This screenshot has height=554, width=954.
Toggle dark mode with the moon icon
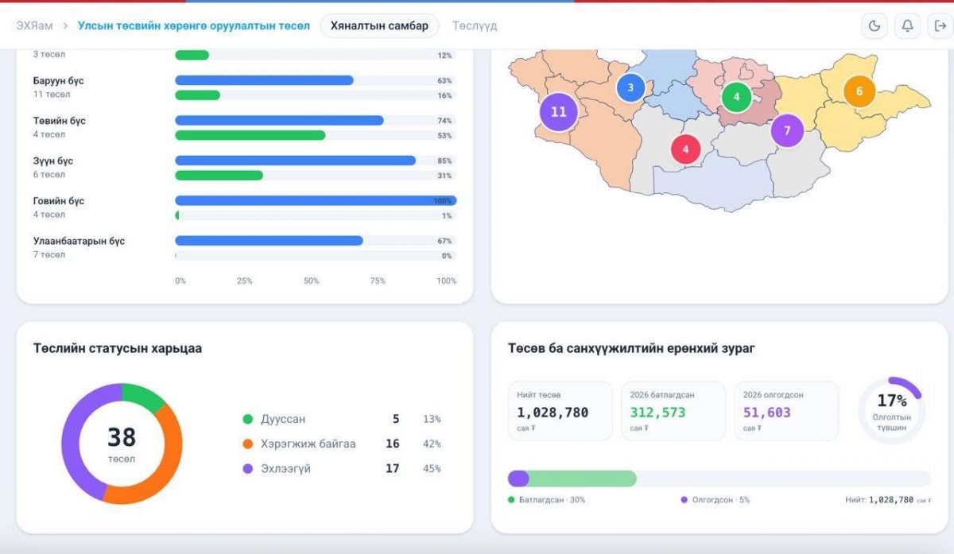[x=874, y=25]
